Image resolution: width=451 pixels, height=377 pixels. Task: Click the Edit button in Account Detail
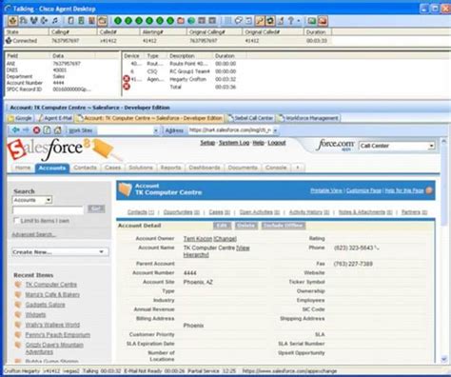(x=222, y=226)
